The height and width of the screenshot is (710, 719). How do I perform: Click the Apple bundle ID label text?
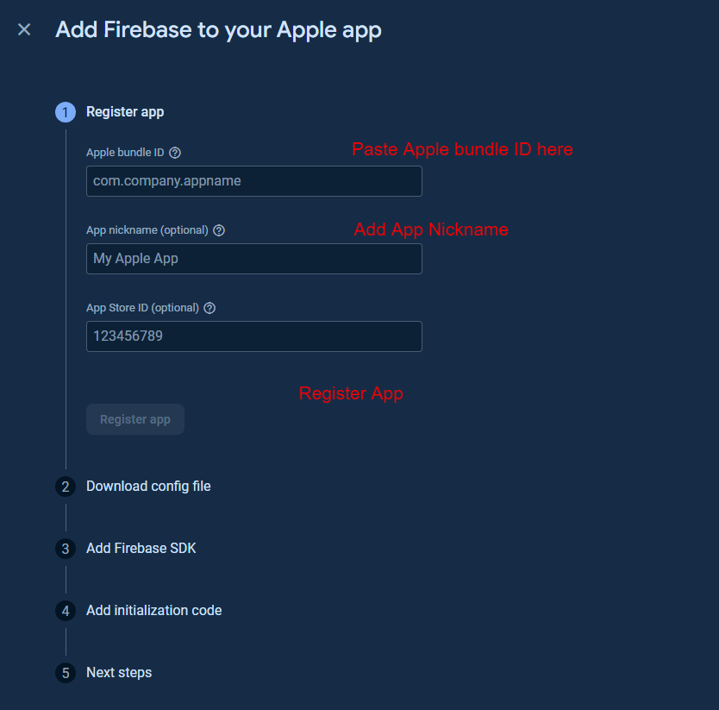[x=125, y=153]
